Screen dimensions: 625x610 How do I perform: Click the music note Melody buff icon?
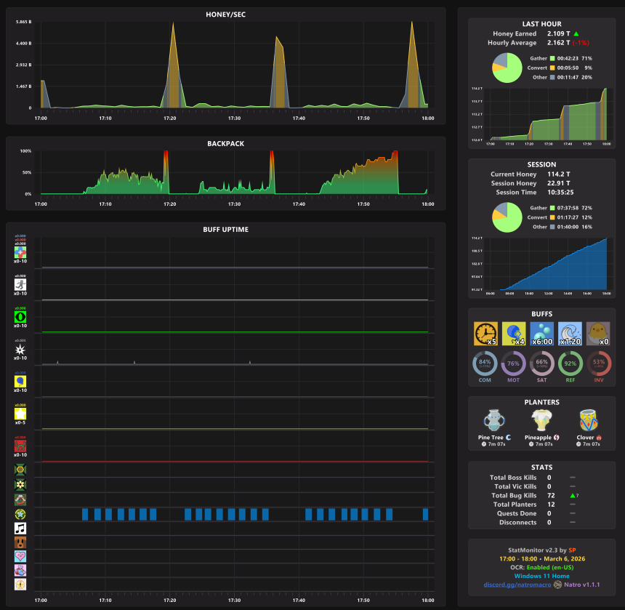click(x=20, y=529)
